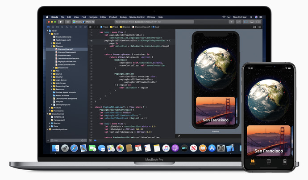This screenshot has width=308, height=180.
Task: Click the body item in the jump bar
Action: [156, 27]
